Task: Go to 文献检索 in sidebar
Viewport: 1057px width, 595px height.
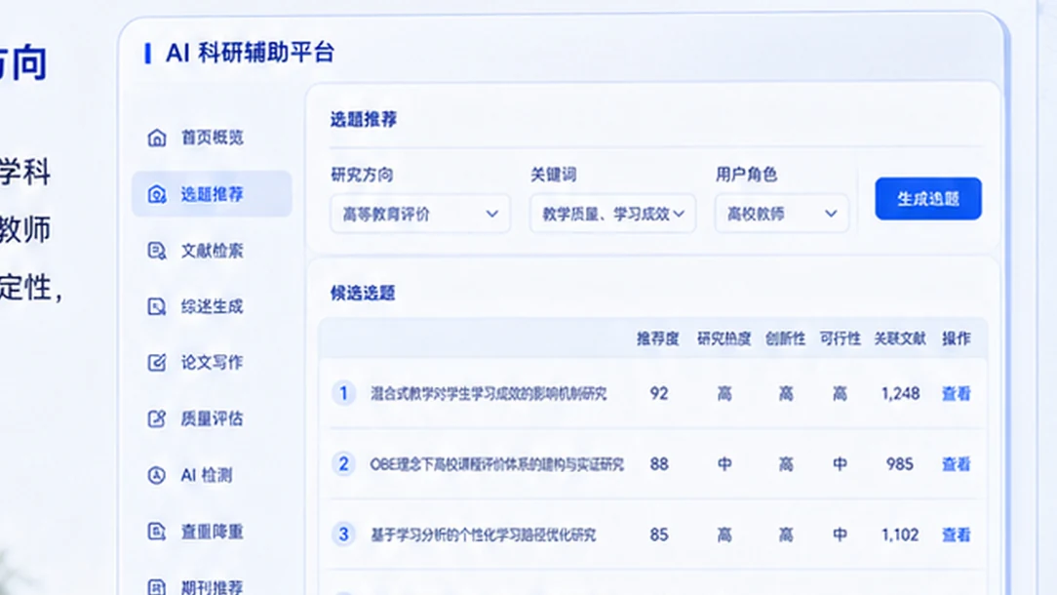Action: pos(212,251)
